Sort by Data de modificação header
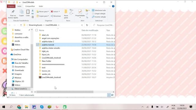 tap(90, 30)
